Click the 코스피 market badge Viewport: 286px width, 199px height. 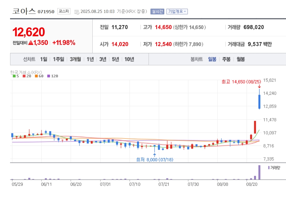point(64,11)
